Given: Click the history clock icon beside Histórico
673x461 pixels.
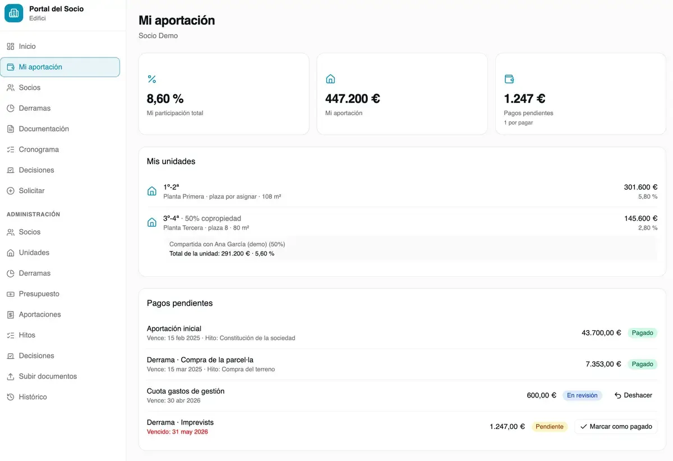Looking at the screenshot, I should (10, 397).
